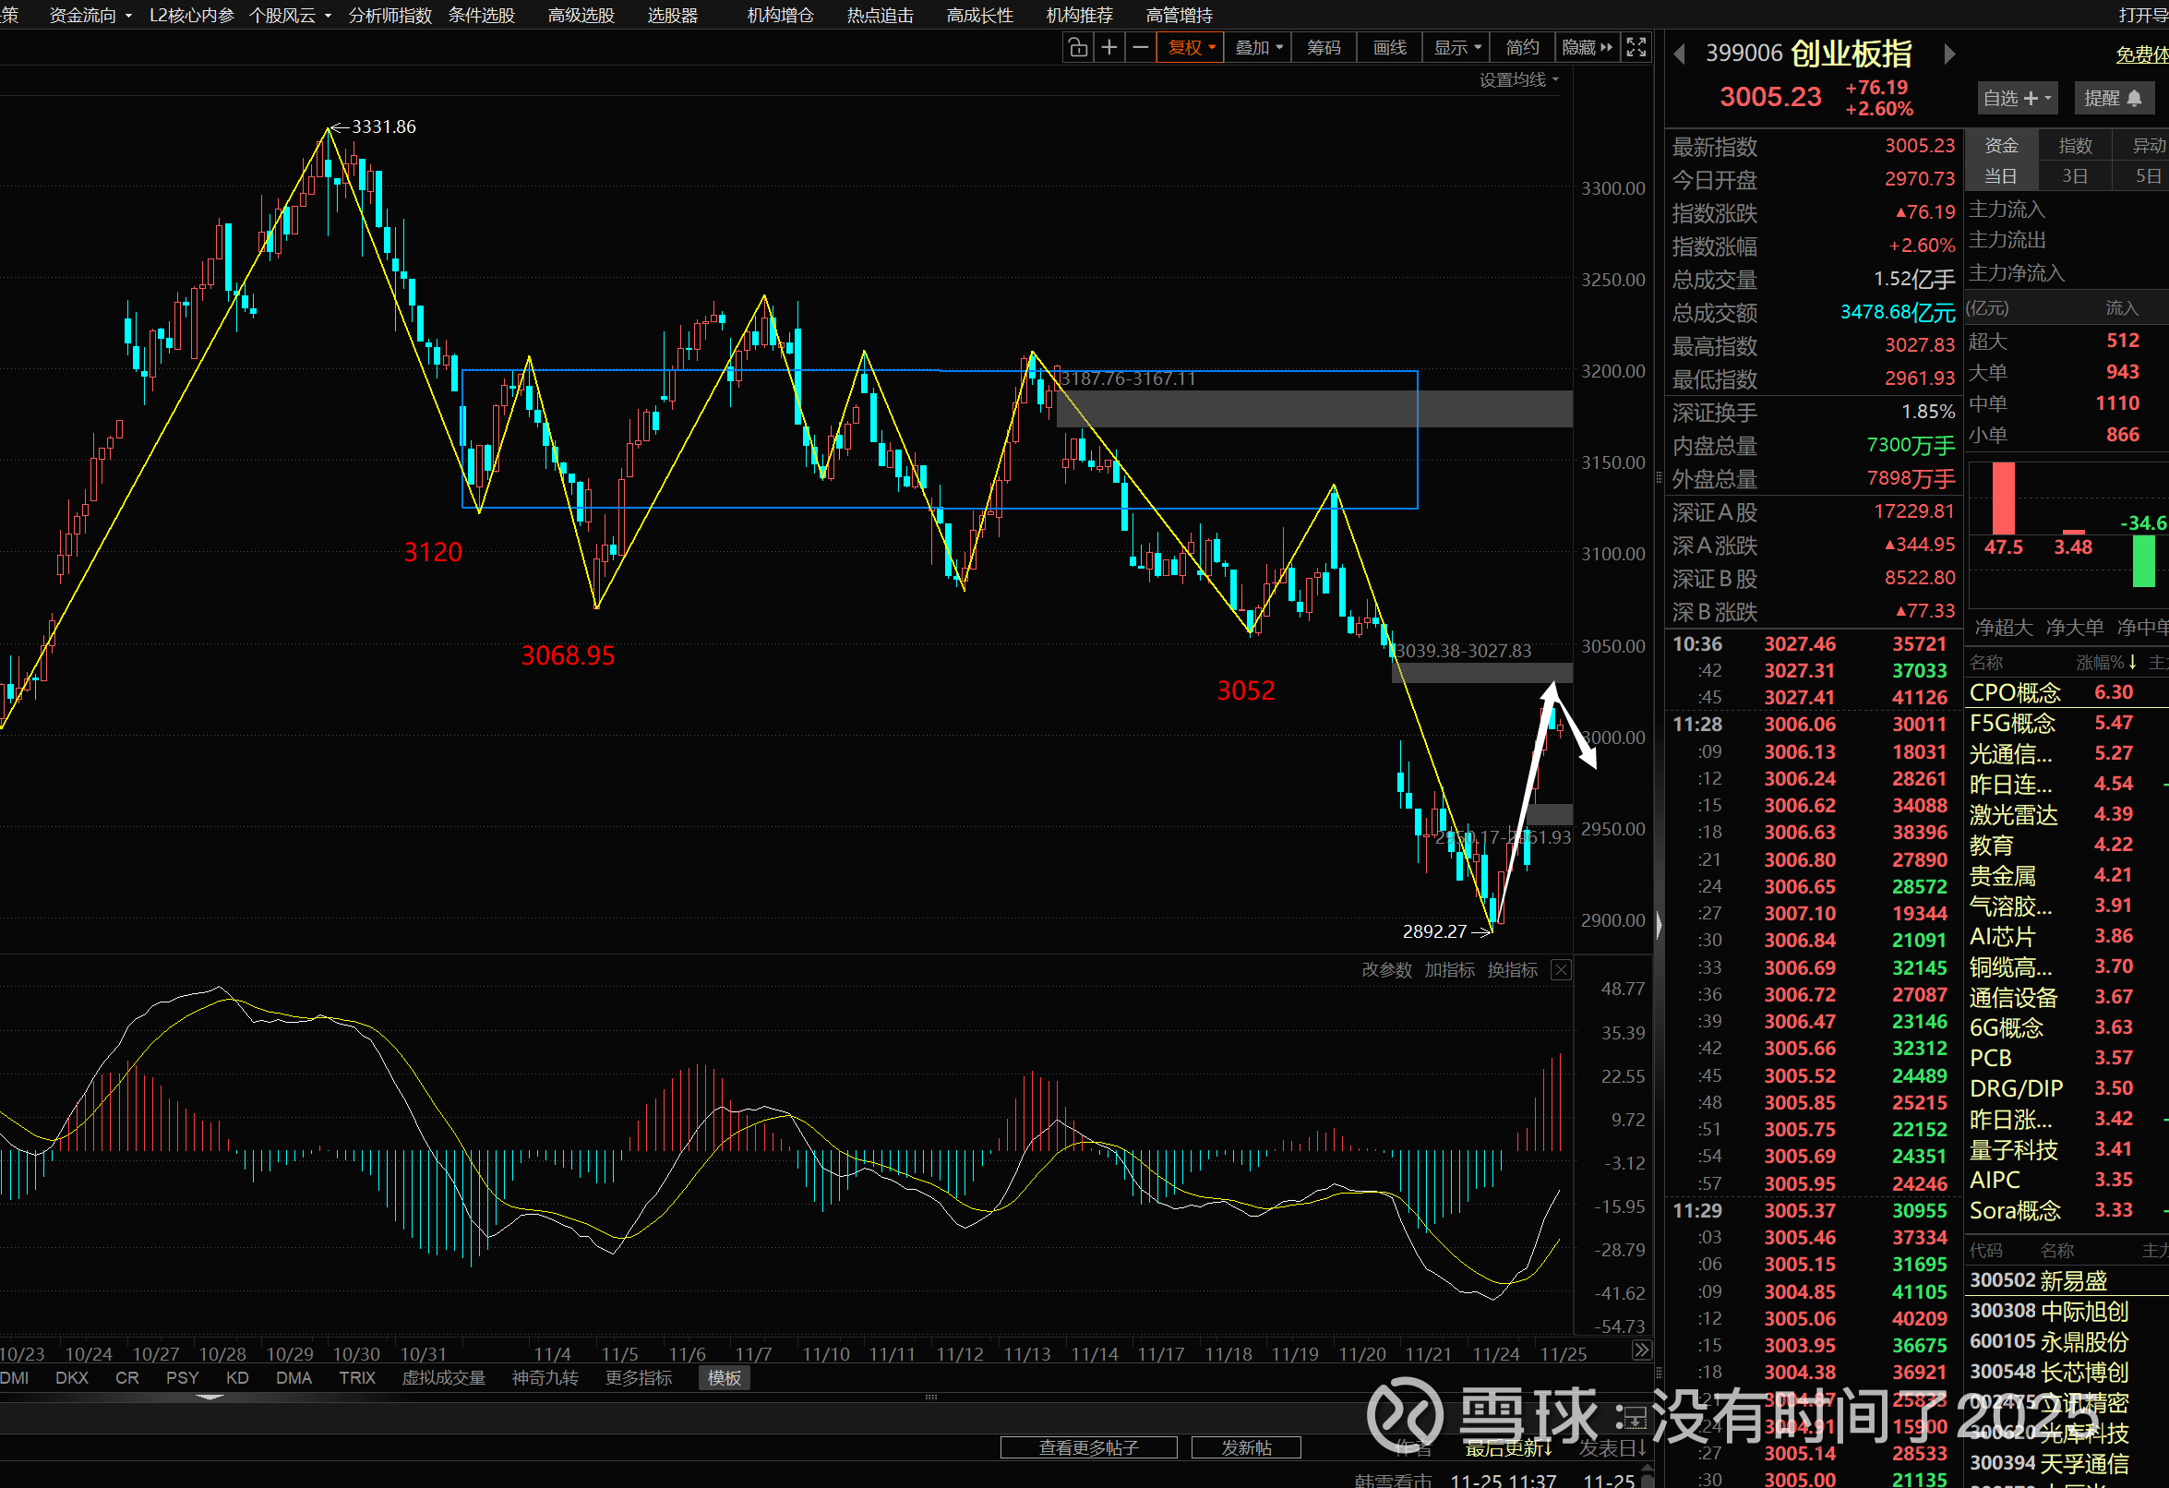Close the MACD indicator panel
Viewport: 2169px width, 1488px height.
point(1561,970)
